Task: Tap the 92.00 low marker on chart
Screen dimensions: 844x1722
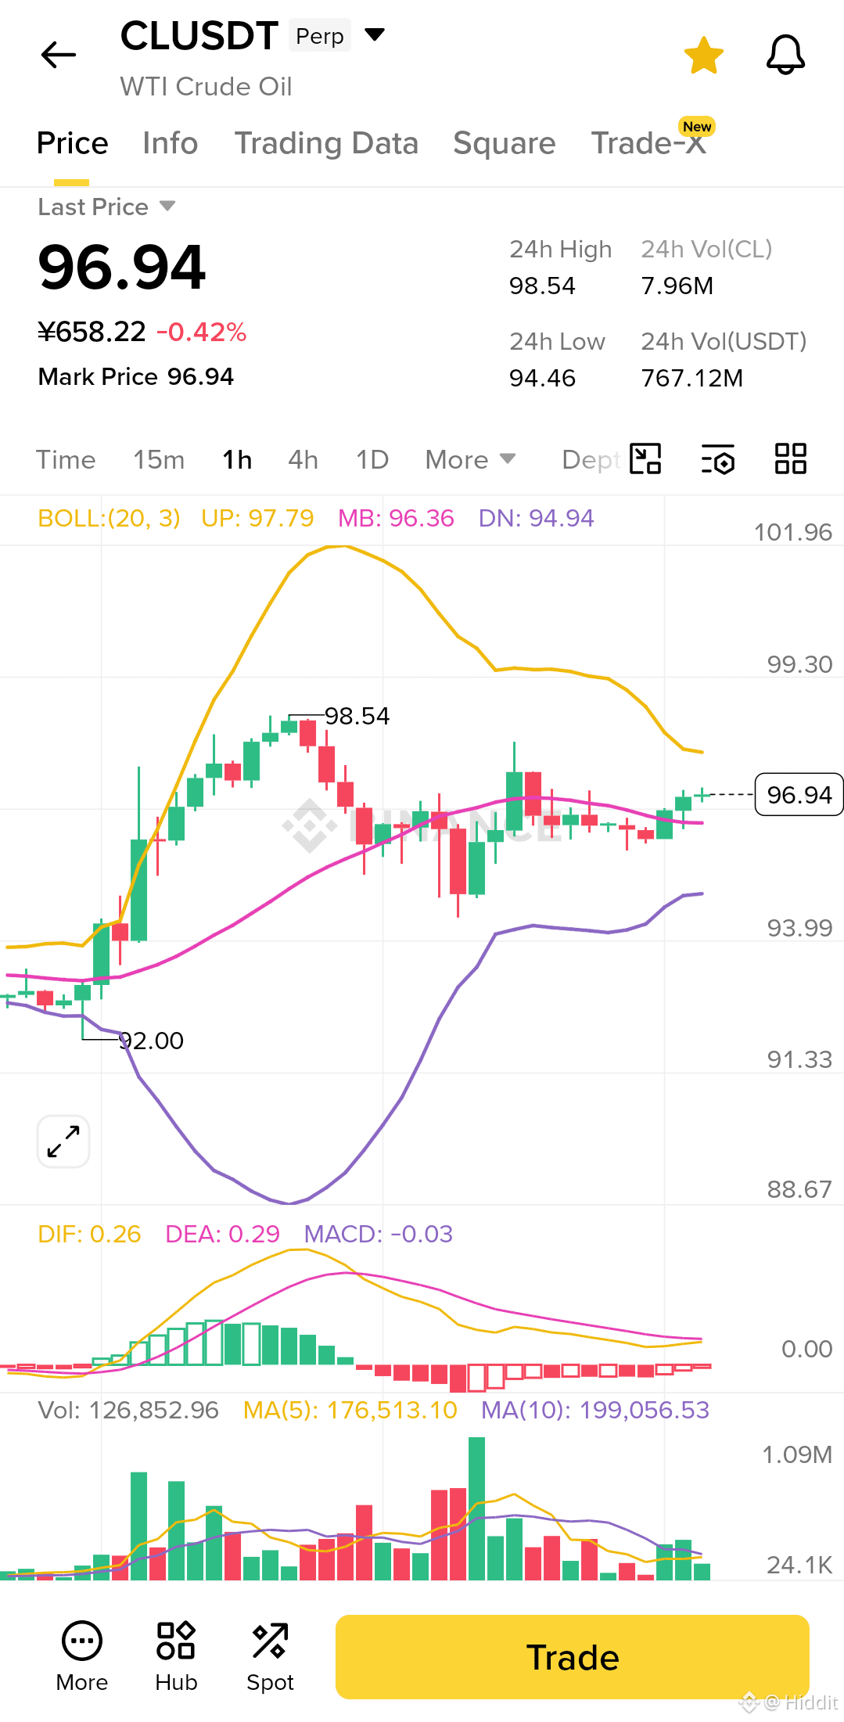Action: pos(151,1041)
